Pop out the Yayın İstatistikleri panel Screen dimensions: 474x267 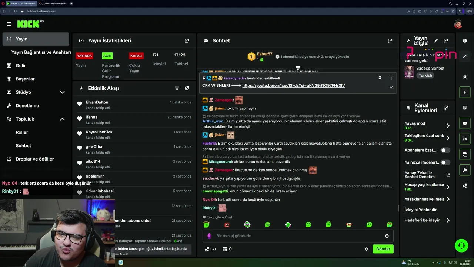click(x=187, y=40)
